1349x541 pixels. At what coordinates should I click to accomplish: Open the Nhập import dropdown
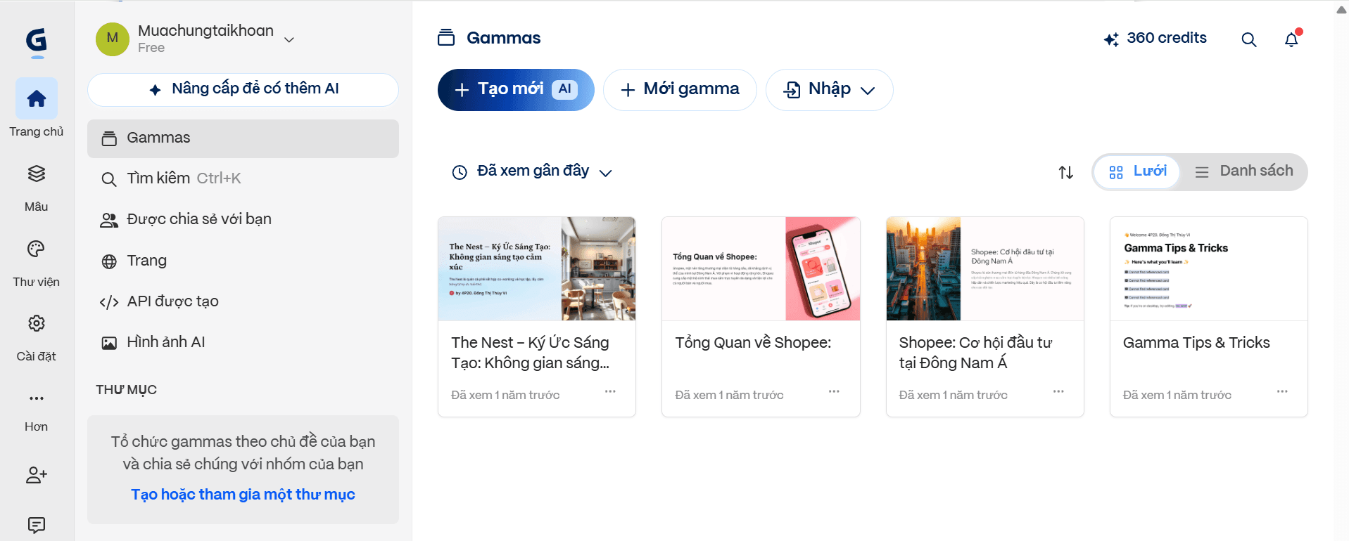(830, 89)
